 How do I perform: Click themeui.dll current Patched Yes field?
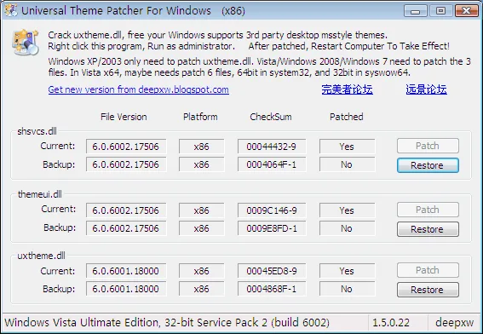[x=348, y=210]
